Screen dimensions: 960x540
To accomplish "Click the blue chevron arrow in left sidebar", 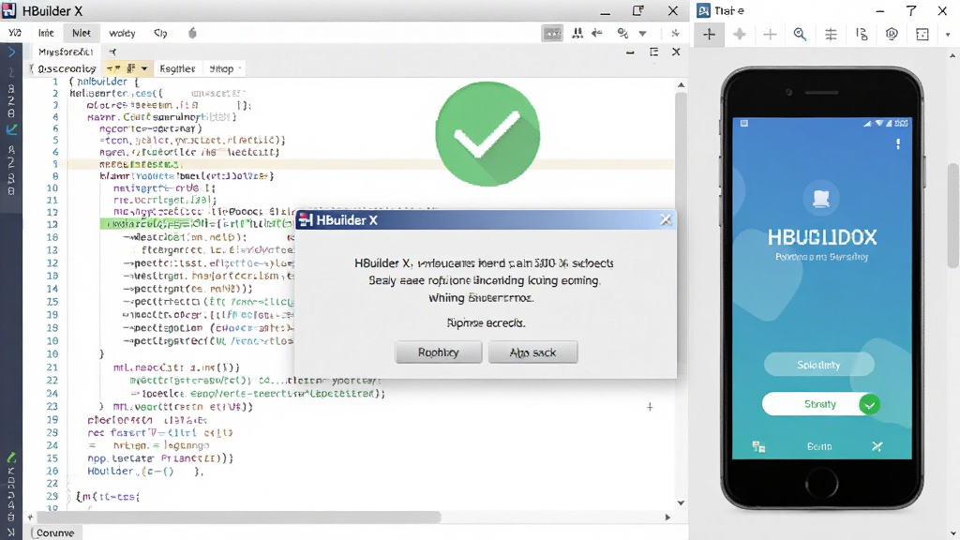I will coord(11,52).
